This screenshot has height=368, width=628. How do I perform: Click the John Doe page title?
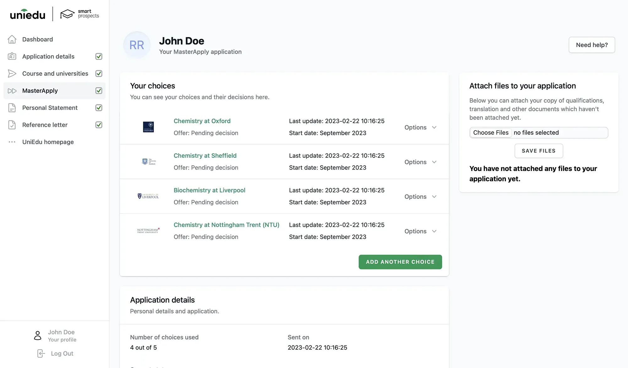[x=181, y=41]
